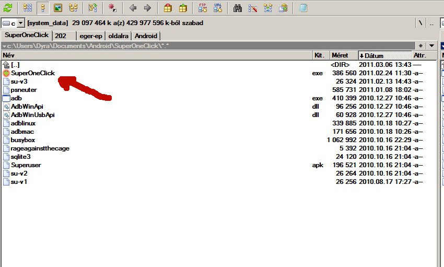Select the SuperOneClick tab
The image size is (444, 267).
27,35
